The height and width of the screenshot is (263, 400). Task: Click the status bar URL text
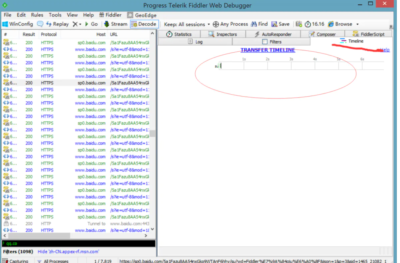click(253, 261)
